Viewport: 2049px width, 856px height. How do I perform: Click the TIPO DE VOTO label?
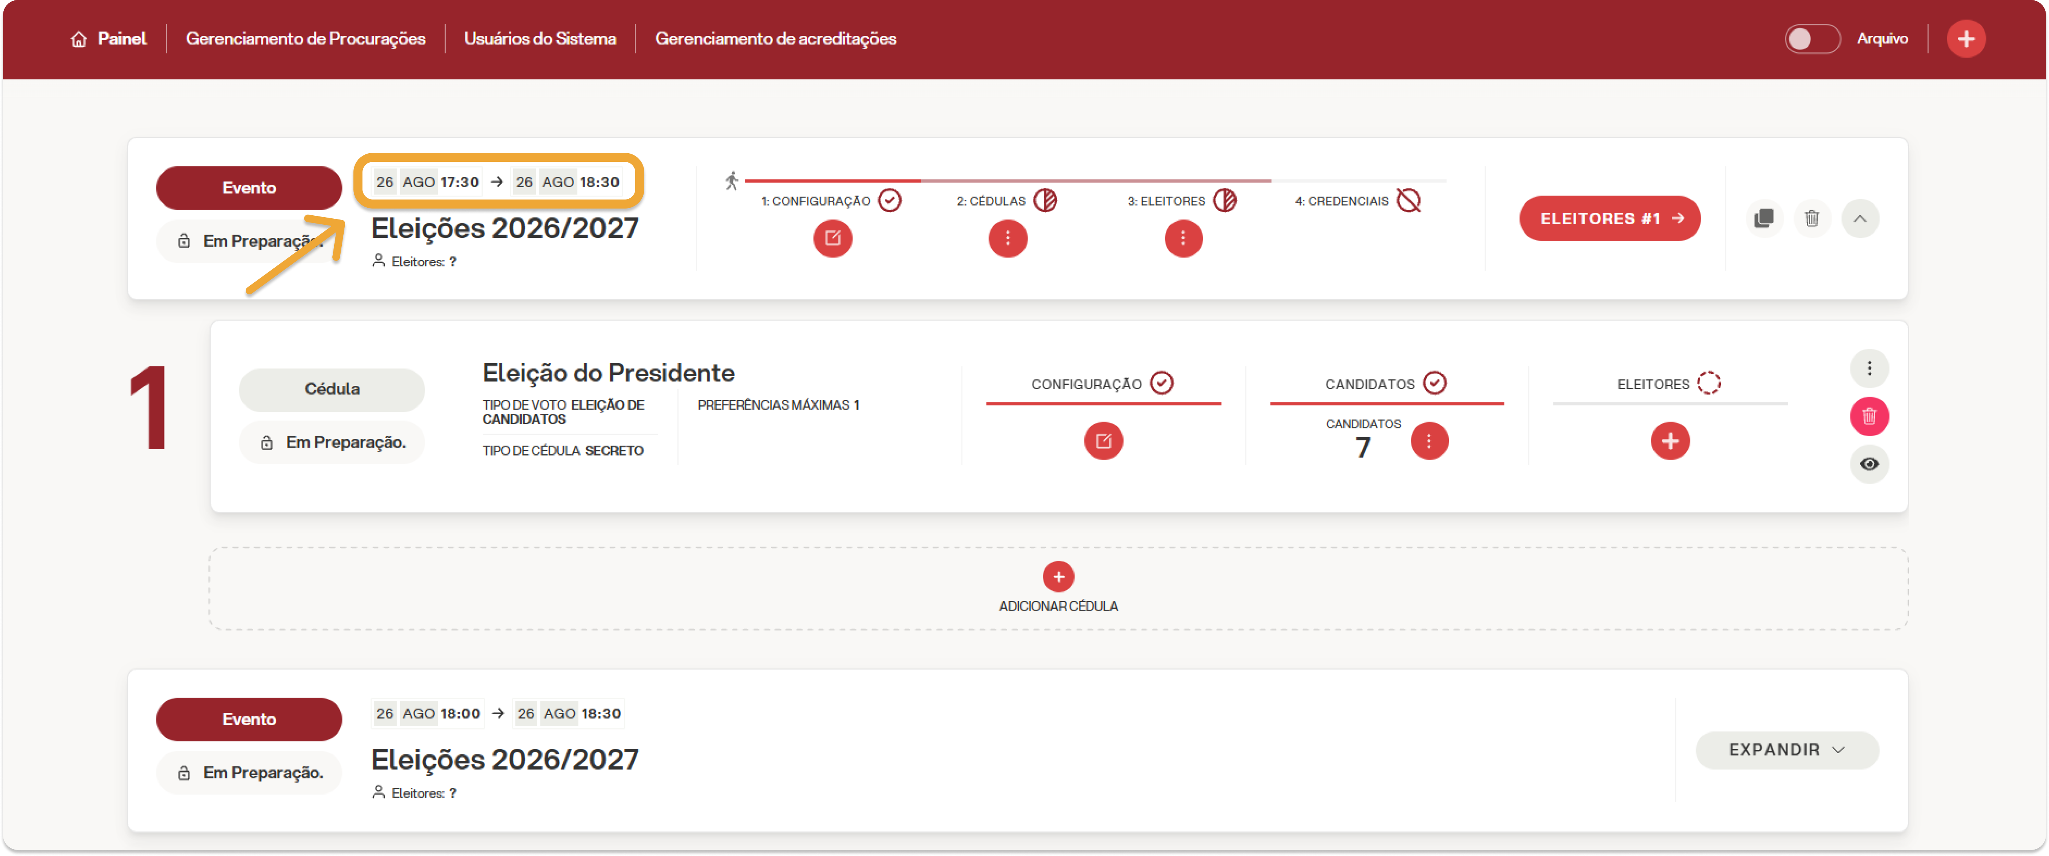[563, 412]
